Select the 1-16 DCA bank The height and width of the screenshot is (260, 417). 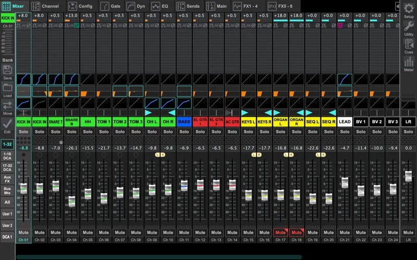click(x=7, y=156)
